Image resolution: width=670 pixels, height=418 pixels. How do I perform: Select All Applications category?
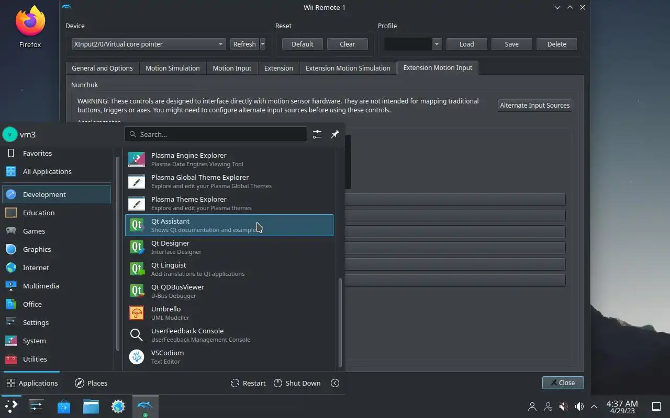(x=57, y=171)
